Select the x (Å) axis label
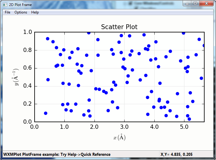This screenshot has width=216, height=160. (119, 137)
